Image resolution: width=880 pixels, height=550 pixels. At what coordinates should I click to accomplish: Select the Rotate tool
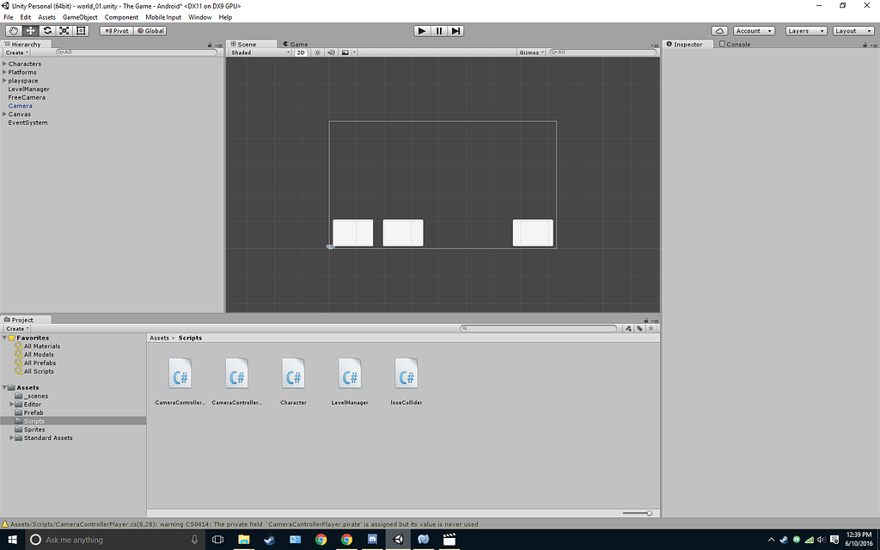tap(47, 30)
